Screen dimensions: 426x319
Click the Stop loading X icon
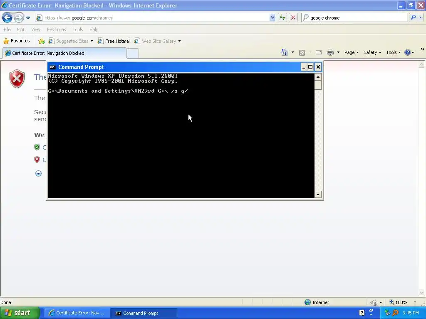(x=293, y=18)
